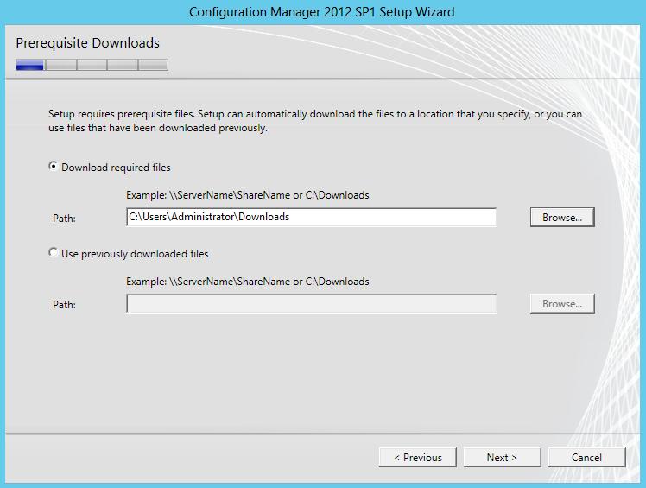Go back with the Previous button
Viewport: 646px width, 488px height.
tap(418, 458)
